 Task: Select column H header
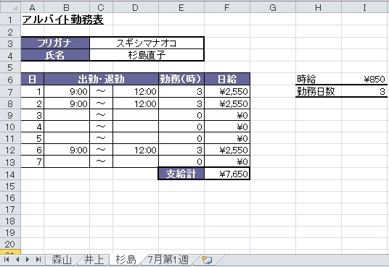pos(319,7)
